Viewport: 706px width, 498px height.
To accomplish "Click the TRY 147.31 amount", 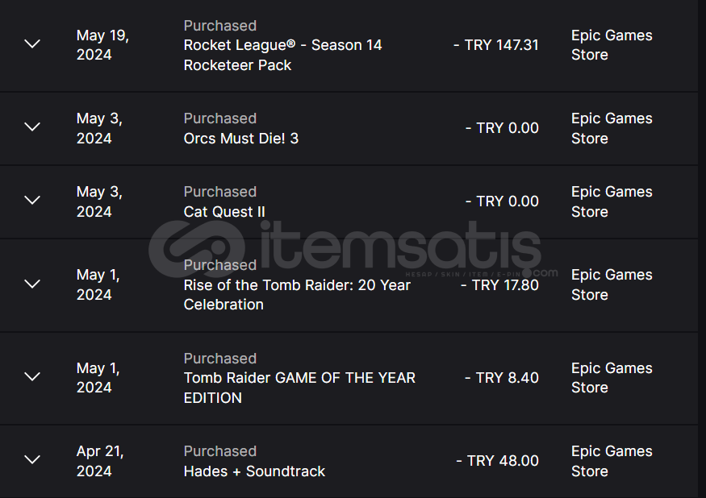I will [x=496, y=45].
